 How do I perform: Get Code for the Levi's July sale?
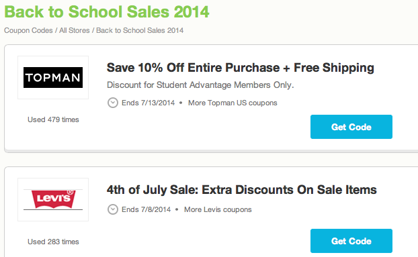tap(351, 241)
